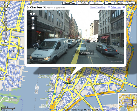Click the Union City label in overview map
Viewport: 137px width, 111px height.
pyautogui.click(x=126, y=96)
